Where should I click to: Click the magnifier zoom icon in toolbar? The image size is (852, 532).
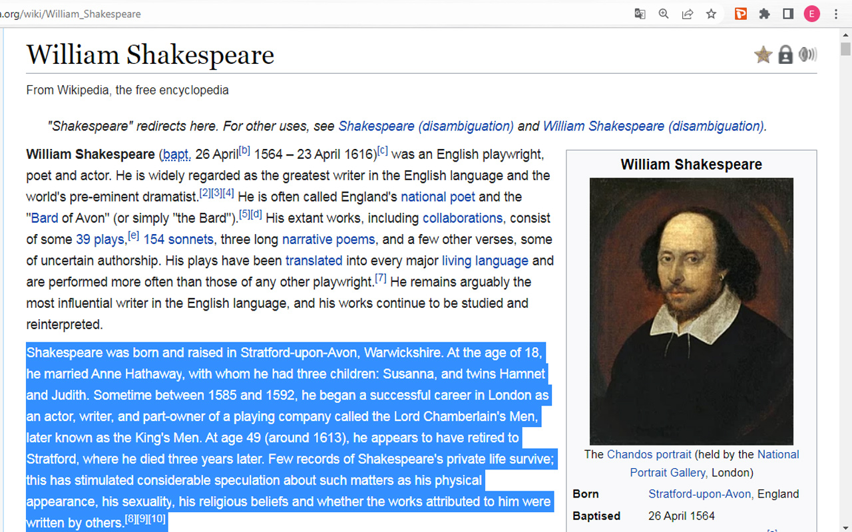[664, 13]
